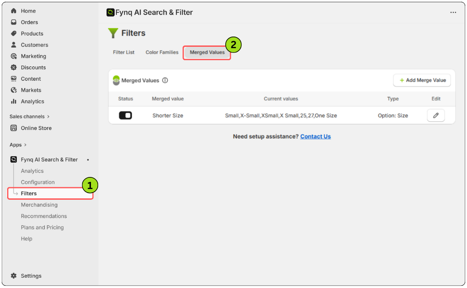The image size is (467, 288).
Task: Switch to the Filter List tab
Action: pos(124,53)
